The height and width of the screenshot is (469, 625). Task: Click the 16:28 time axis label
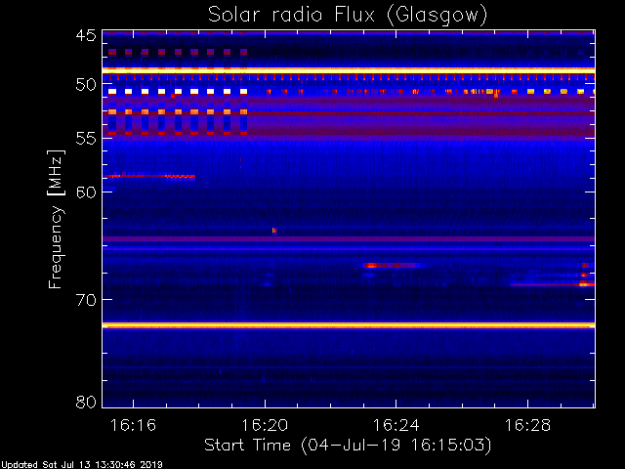pyautogui.click(x=527, y=425)
